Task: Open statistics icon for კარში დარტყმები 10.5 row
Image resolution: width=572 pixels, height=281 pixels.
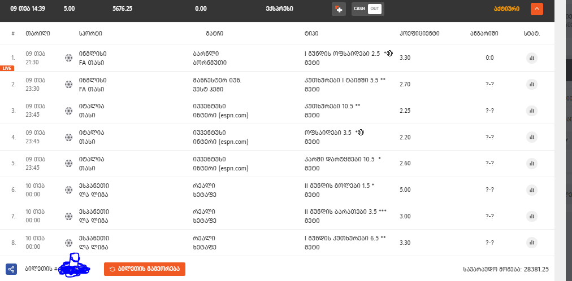Action: point(531,164)
